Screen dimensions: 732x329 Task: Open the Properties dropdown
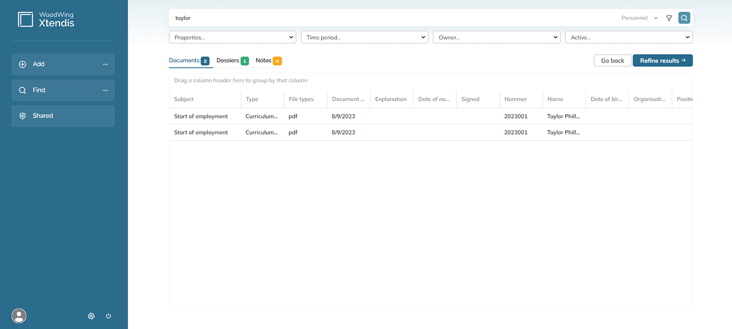pos(232,37)
